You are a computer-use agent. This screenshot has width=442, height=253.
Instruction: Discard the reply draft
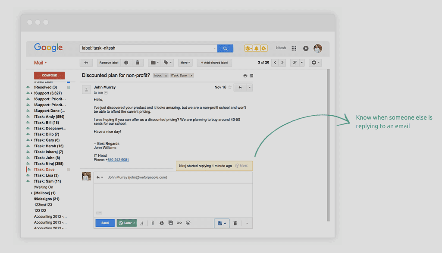235,223
